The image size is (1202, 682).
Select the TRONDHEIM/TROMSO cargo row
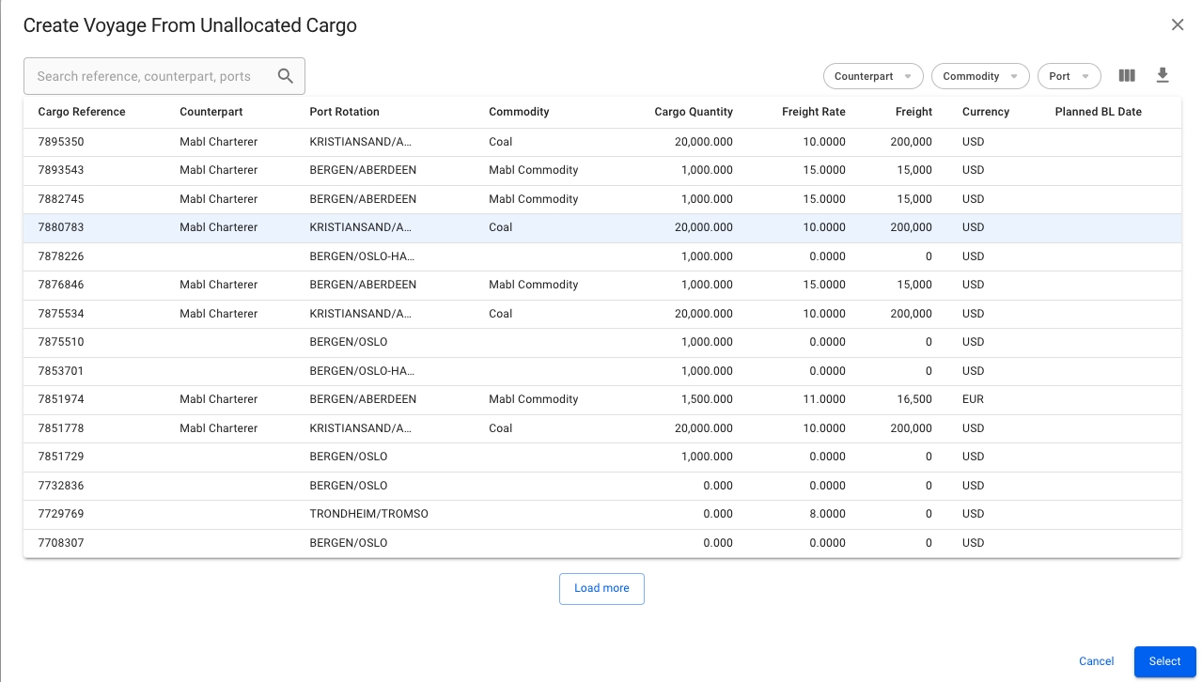(368, 514)
